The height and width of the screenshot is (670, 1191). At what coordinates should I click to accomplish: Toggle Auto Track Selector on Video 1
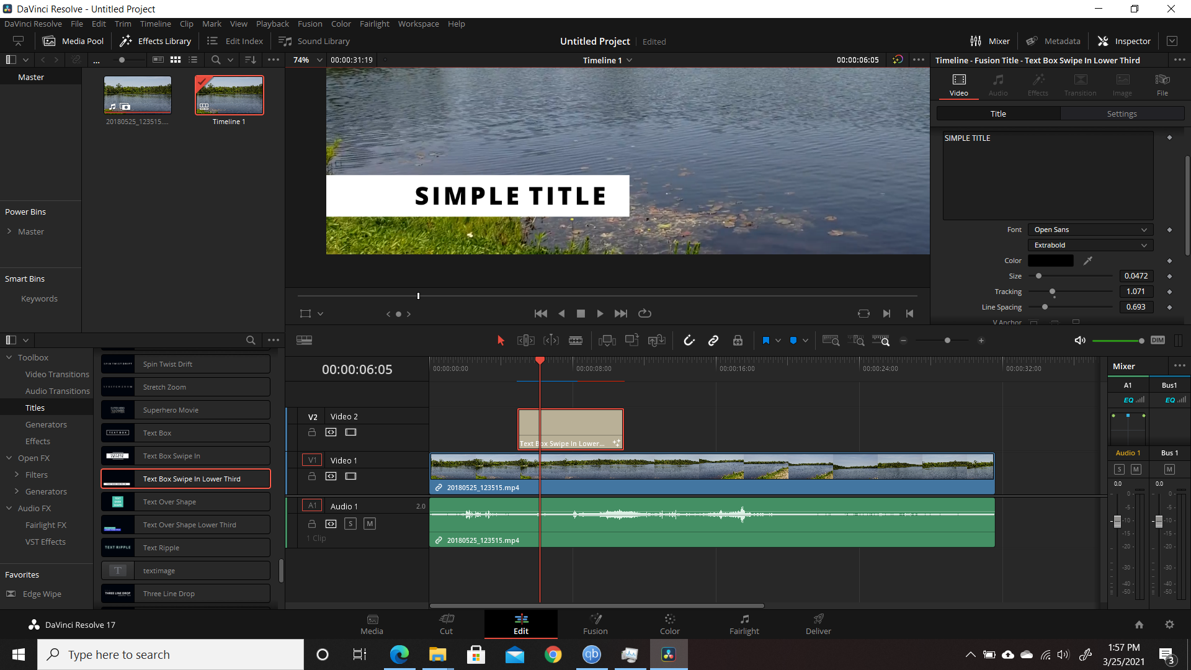point(331,476)
